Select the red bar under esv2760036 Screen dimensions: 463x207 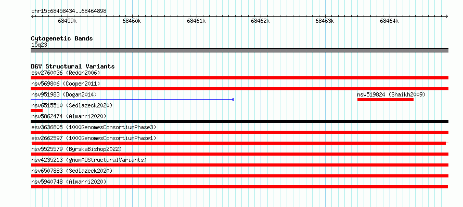239,78
